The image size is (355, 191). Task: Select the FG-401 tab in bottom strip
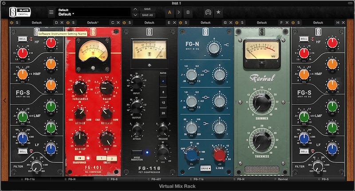(156, 179)
